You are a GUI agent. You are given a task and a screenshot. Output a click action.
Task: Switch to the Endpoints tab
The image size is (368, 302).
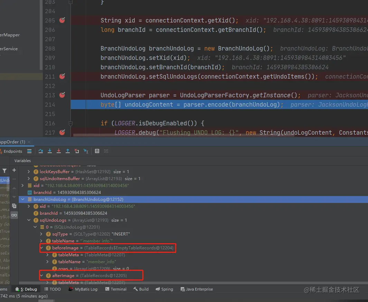(x=11, y=151)
